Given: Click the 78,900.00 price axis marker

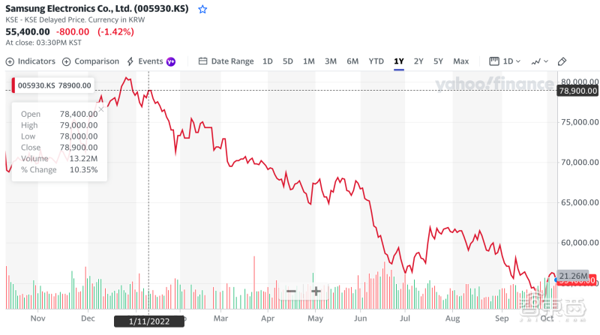Looking at the screenshot, I should [x=577, y=90].
